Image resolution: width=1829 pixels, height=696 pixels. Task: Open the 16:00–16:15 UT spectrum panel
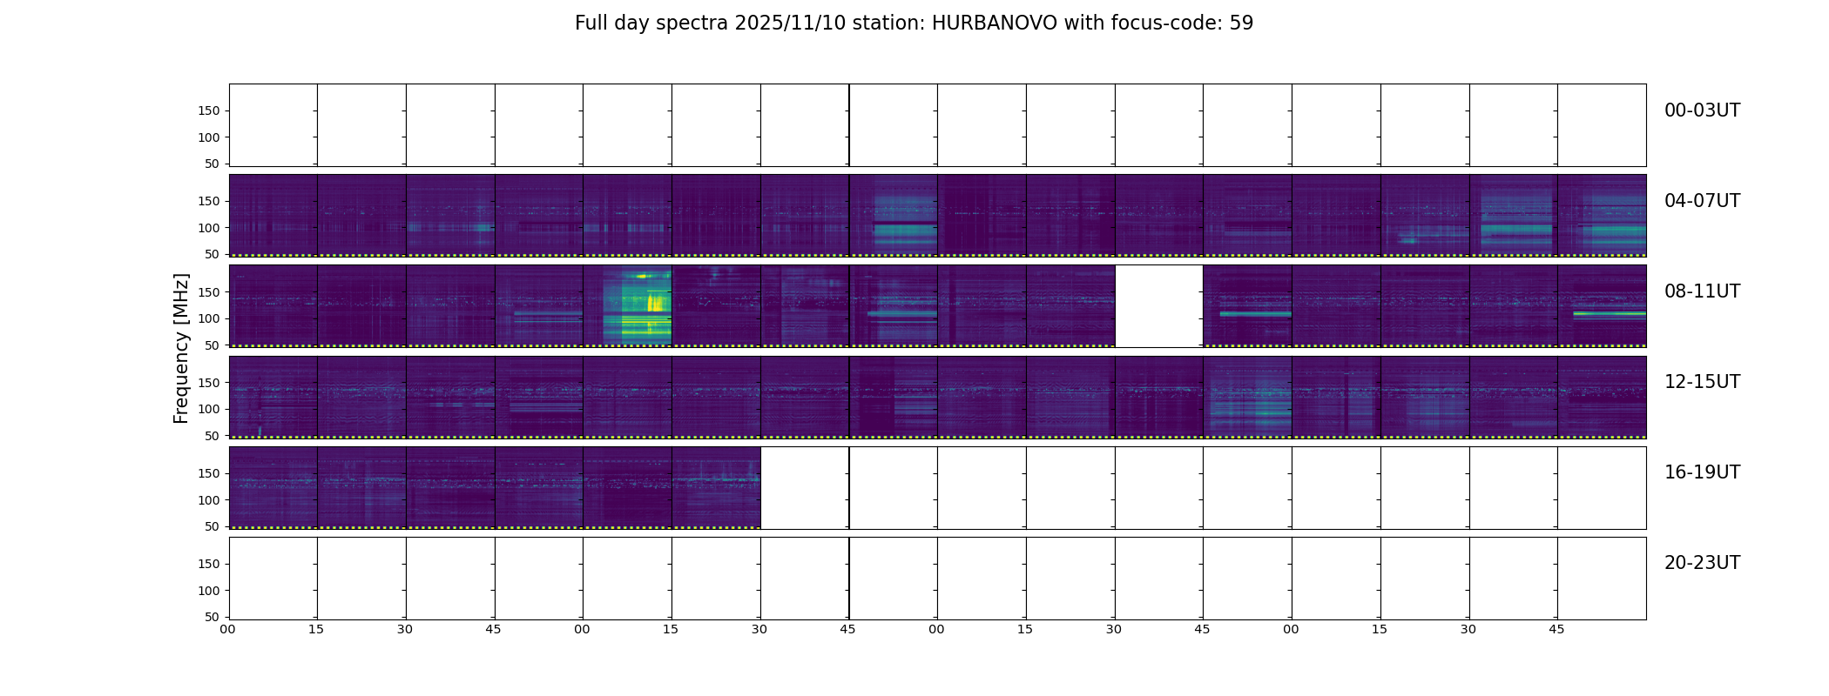(273, 487)
